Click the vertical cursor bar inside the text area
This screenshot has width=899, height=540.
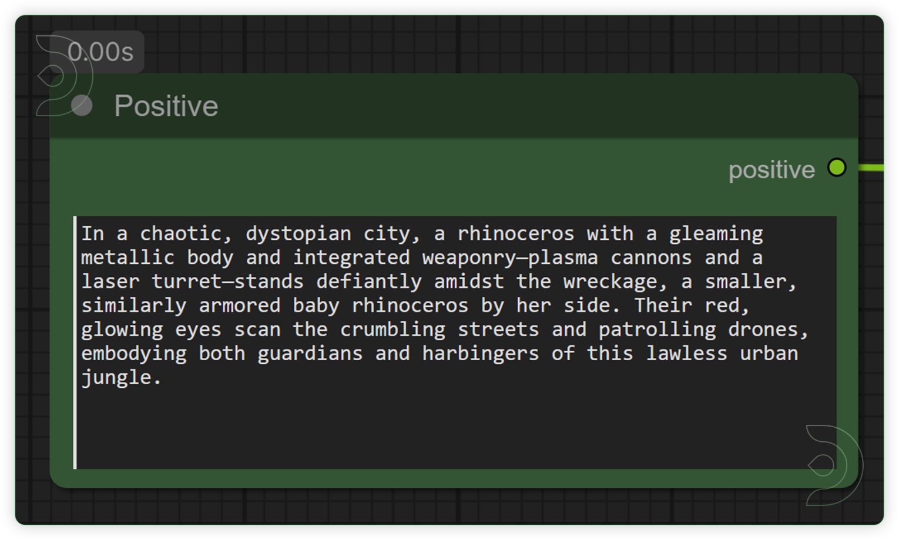[76, 341]
